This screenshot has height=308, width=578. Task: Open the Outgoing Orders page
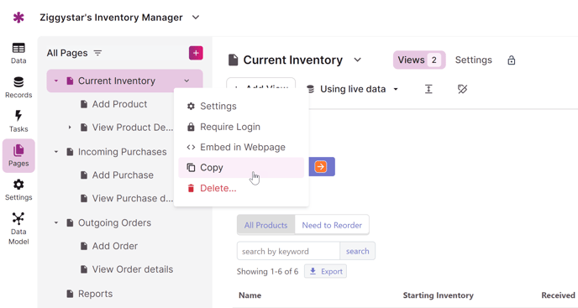pyautogui.click(x=114, y=223)
